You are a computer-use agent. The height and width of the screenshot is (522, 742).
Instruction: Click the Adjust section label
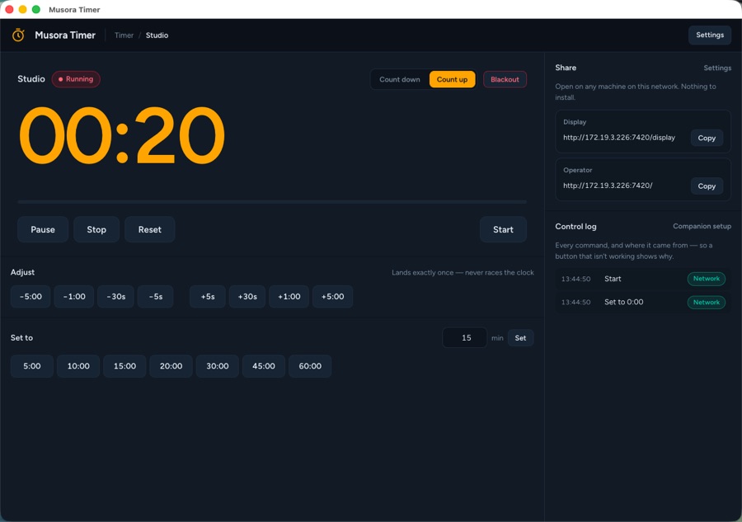click(22, 272)
